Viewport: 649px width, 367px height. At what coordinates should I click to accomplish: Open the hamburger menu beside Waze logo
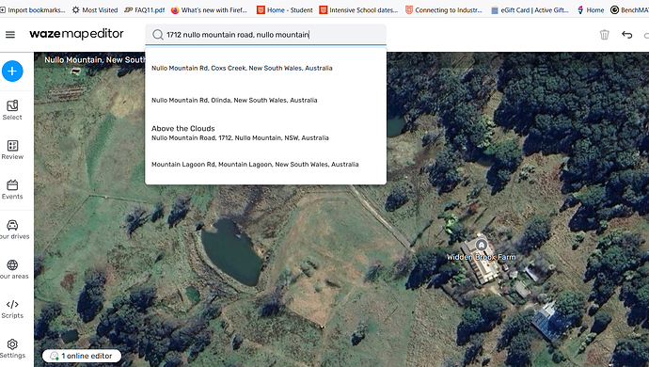(10, 35)
